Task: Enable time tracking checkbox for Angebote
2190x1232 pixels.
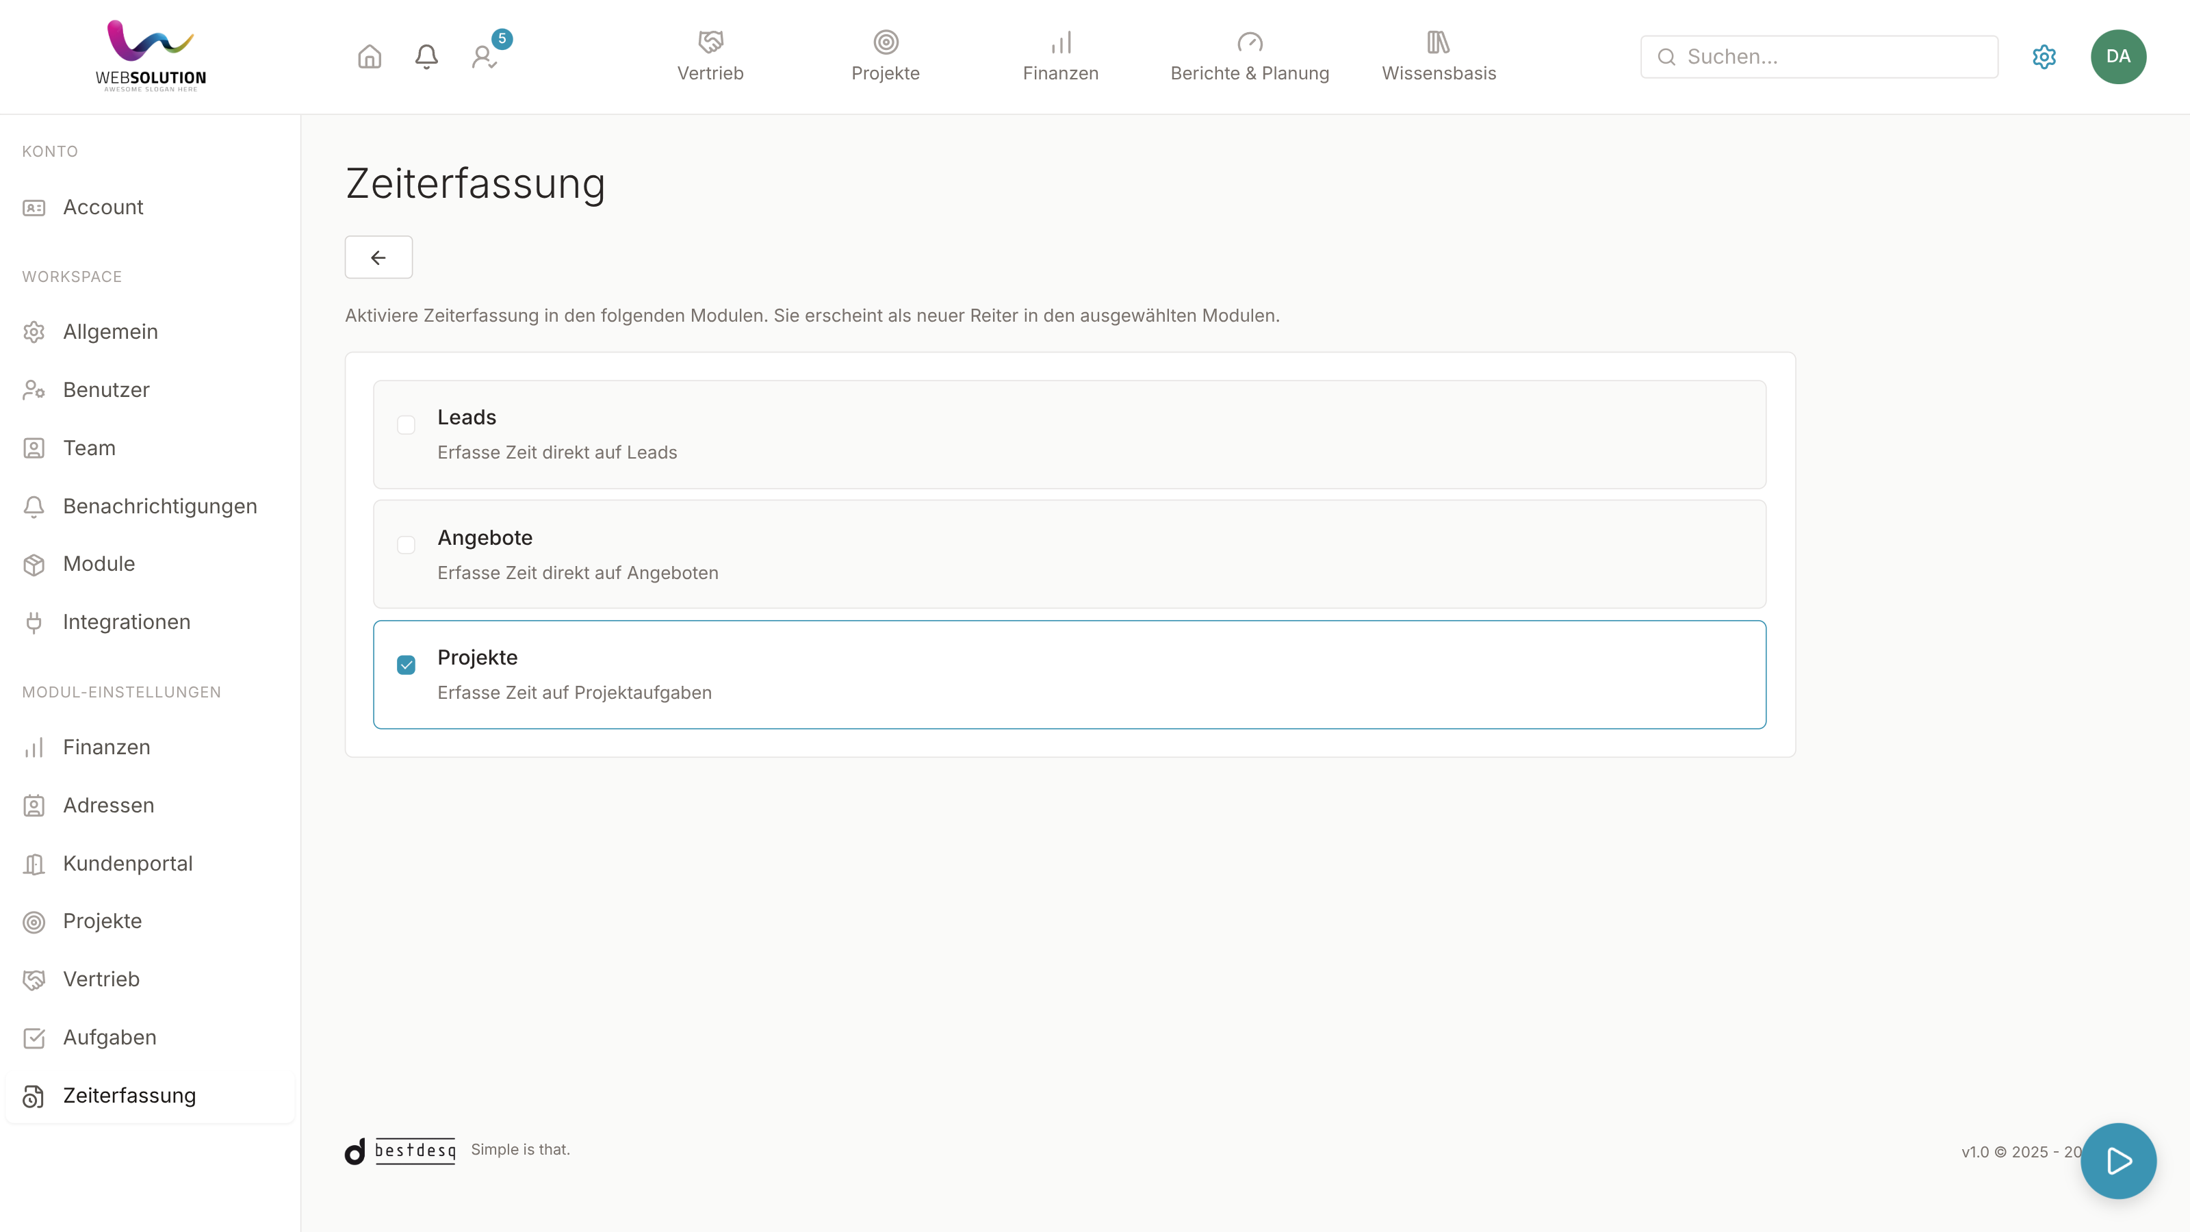Action: coord(407,544)
